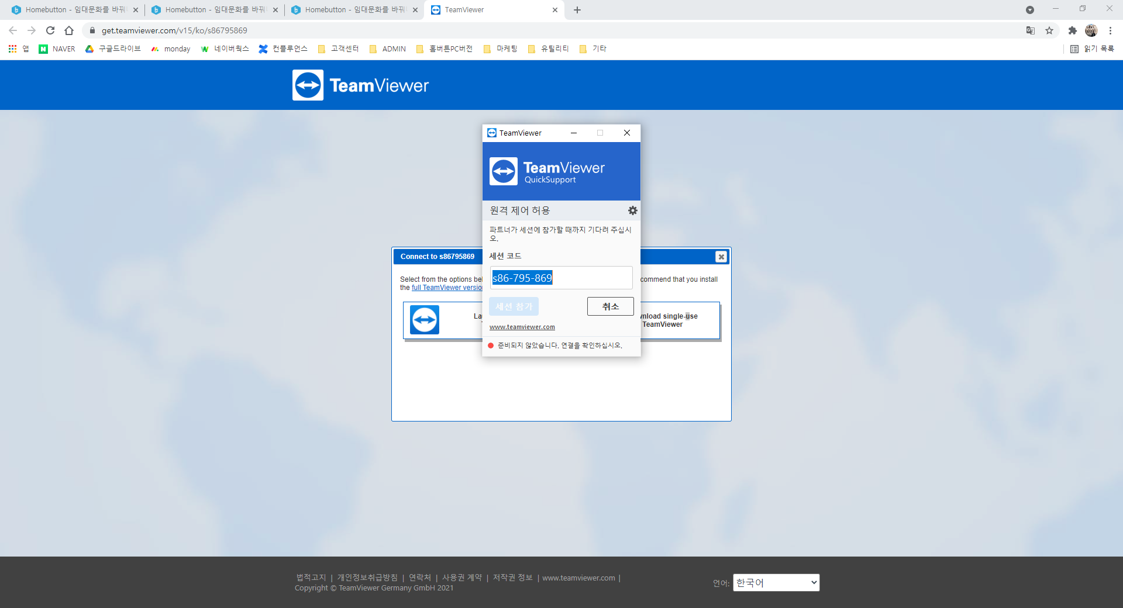
Task: Expand the 고객센터 bookmark folder
Action: [338, 49]
